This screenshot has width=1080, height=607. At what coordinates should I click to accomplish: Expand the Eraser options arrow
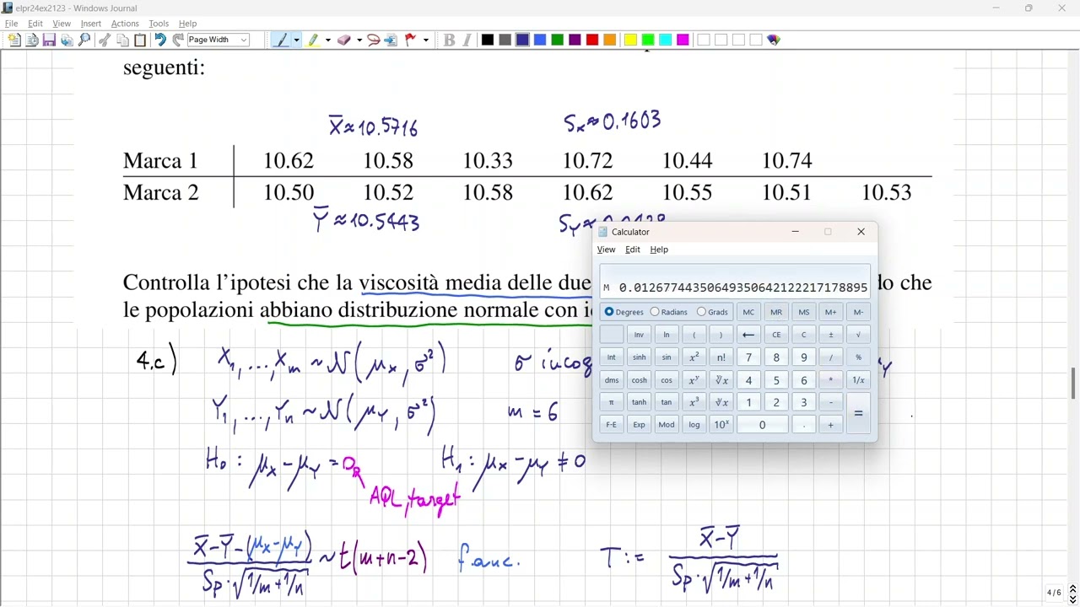359,40
